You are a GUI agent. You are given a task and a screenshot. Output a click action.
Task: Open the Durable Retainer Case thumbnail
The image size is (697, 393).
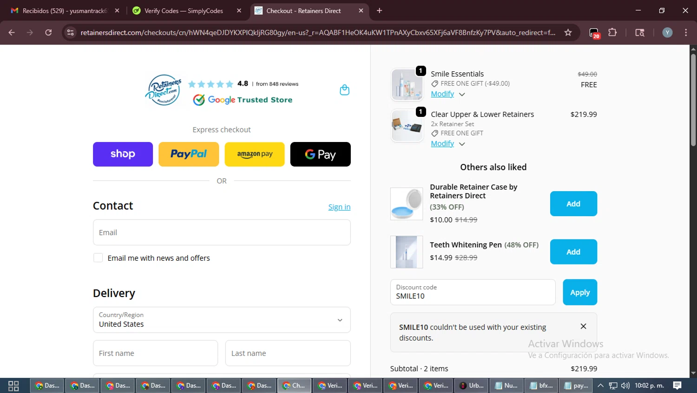tap(407, 204)
